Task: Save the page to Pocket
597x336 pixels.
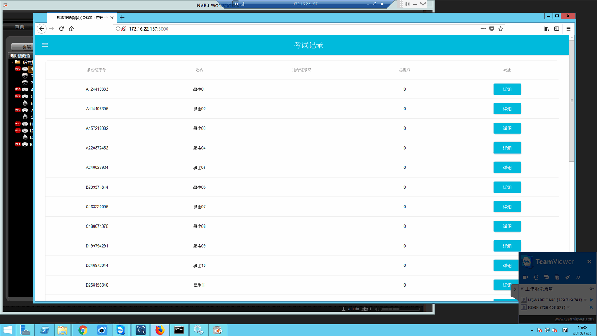Action: 492,29
